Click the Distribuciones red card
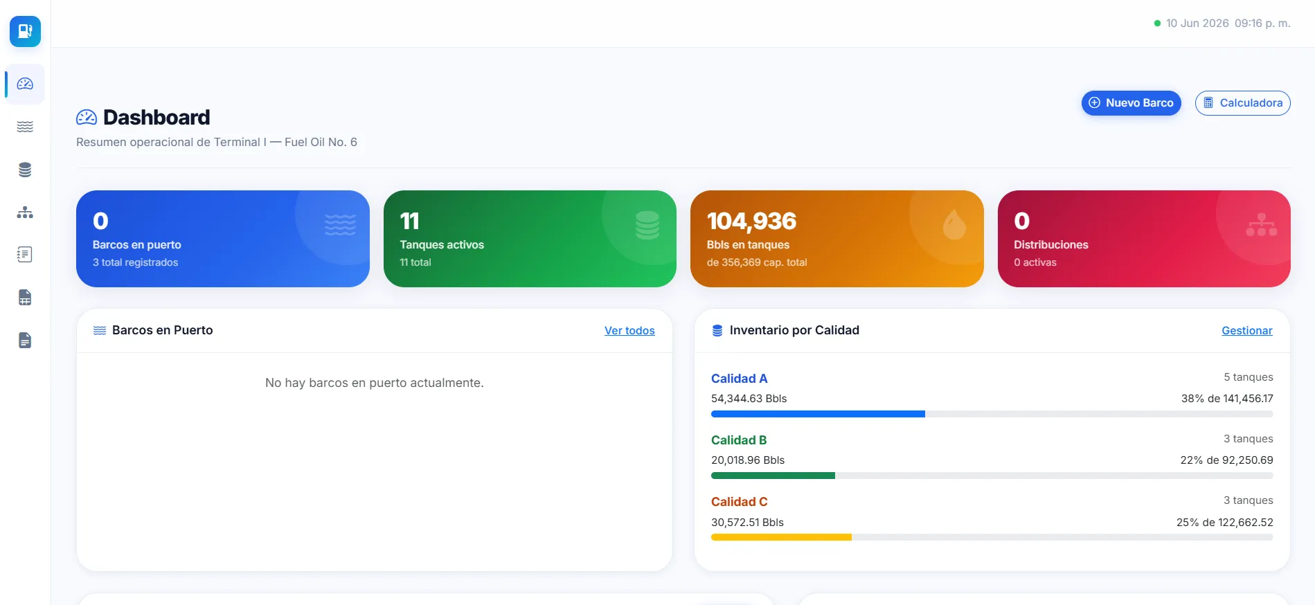1315x605 pixels. coord(1144,239)
